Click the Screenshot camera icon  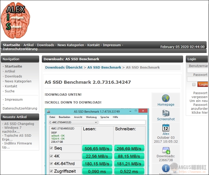pyautogui.click(x=166, y=113)
